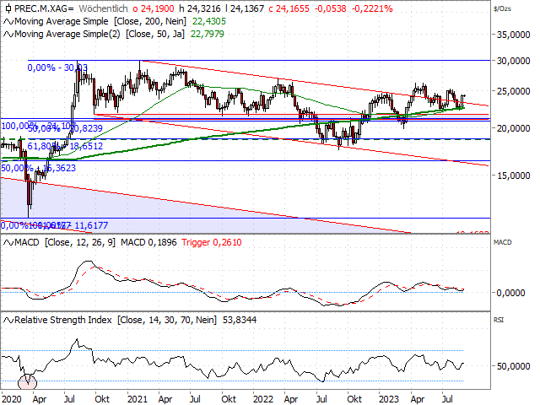Click the MACD panel axis title
Image resolution: width=540 pixels, height=405 pixels.
503,242
